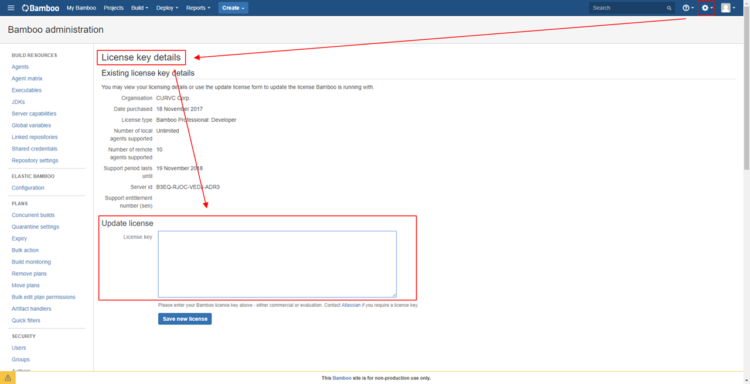The width and height of the screenshot is (750, 384).
Task: Open the Bamboo link in footer banner
Action: pos(342,378)
